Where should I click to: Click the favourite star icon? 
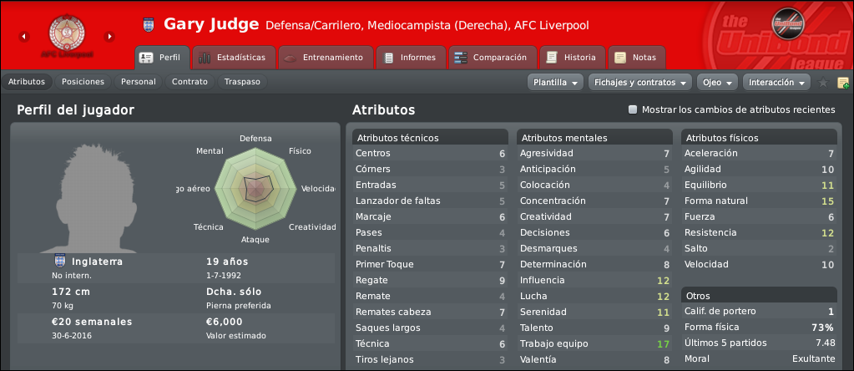(x=823, y=83)
